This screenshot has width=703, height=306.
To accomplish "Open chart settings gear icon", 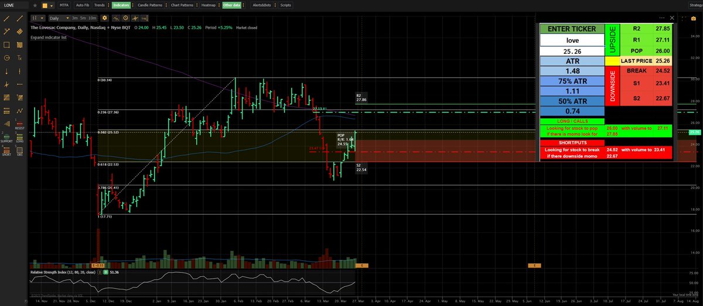I will pos(105,18).
